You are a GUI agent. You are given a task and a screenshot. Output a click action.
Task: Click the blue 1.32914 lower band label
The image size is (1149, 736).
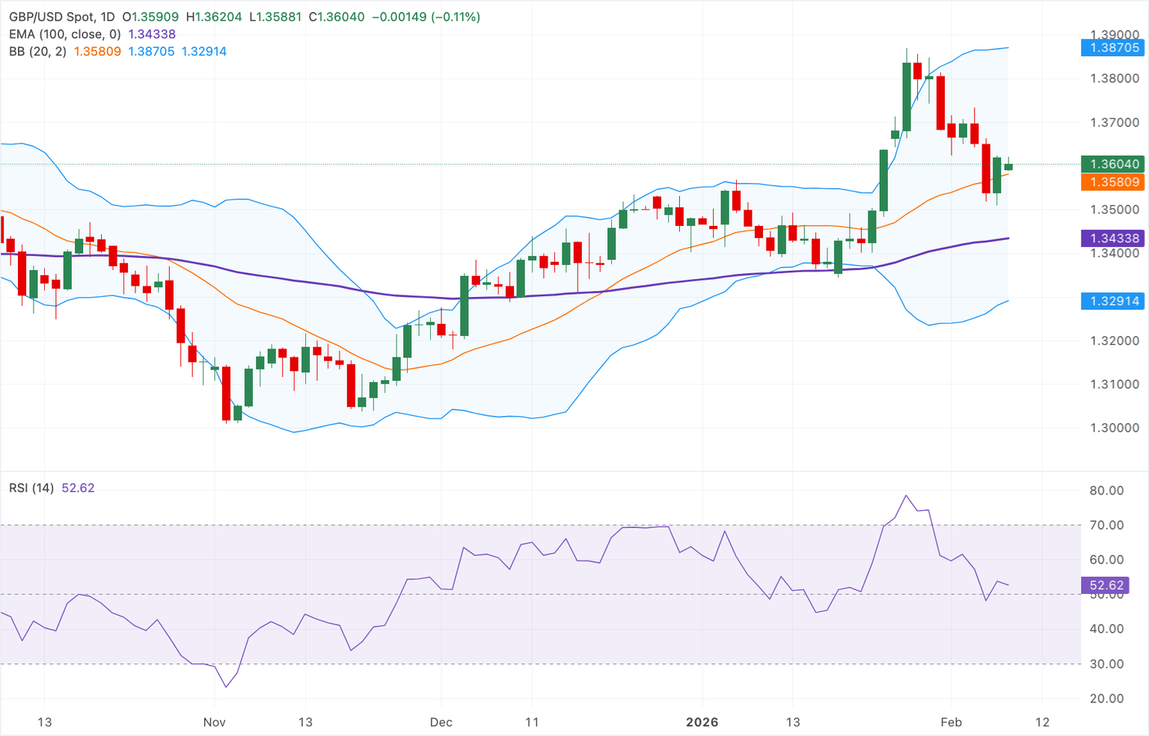click(1112, 301)
